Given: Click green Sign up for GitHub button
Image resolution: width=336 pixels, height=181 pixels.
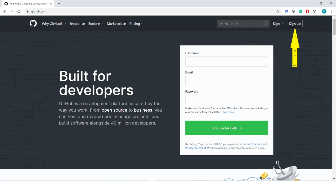Looking at the screenshot, I should [227, 128].
